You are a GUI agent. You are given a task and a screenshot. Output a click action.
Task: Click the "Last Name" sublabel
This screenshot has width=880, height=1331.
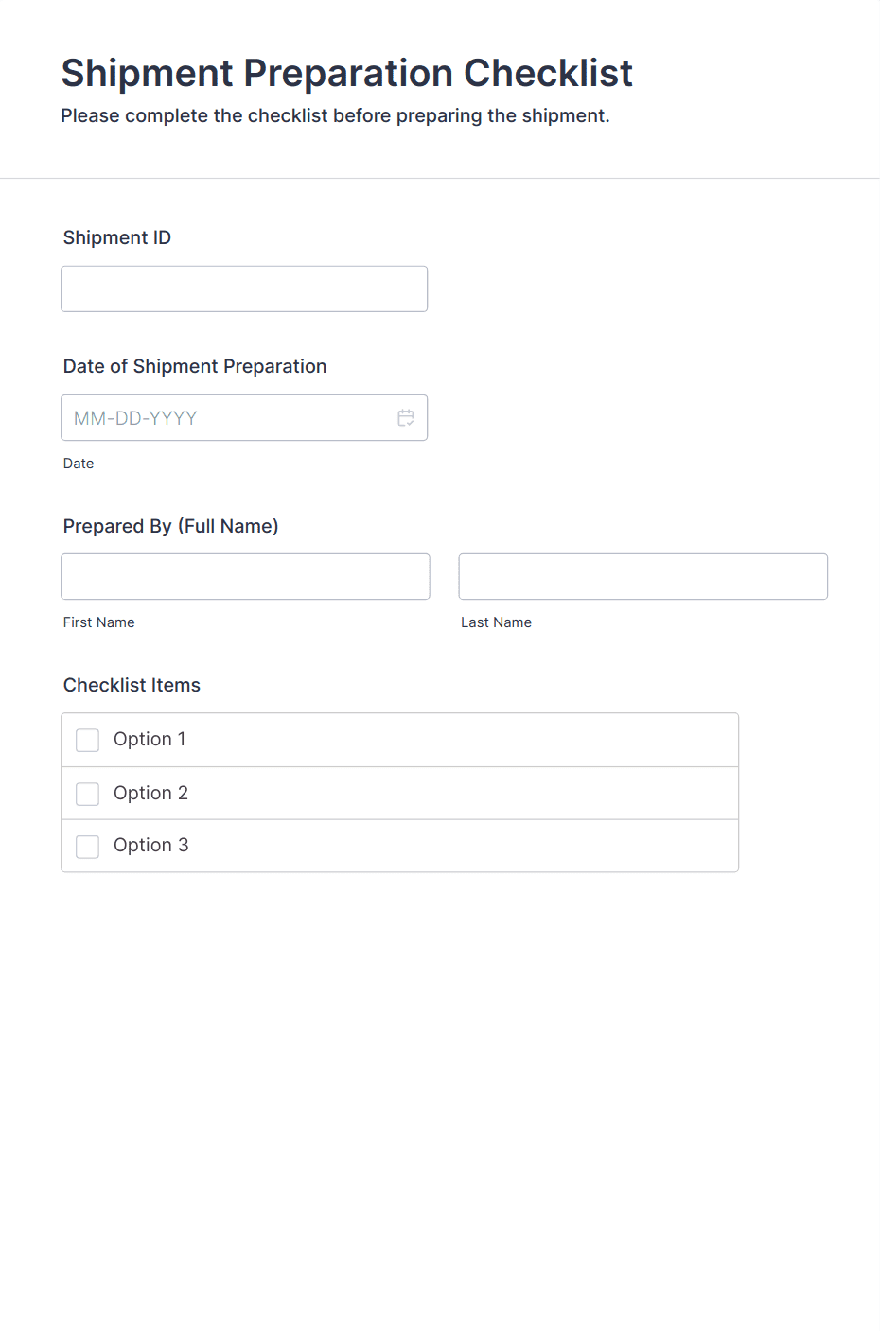[x=496, y=622]
